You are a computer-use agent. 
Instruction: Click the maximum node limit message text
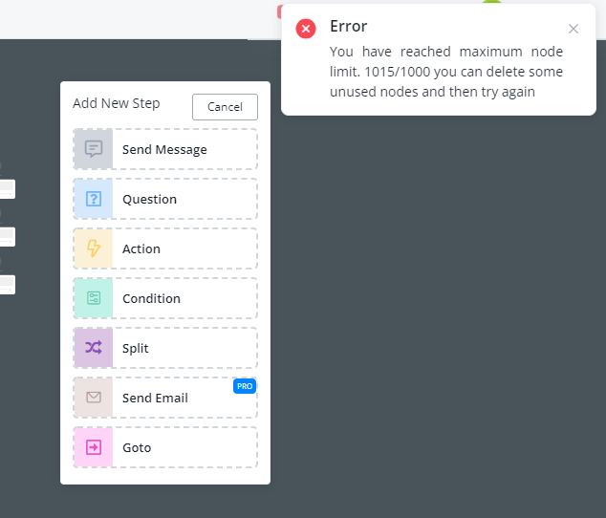pos(445,72)
